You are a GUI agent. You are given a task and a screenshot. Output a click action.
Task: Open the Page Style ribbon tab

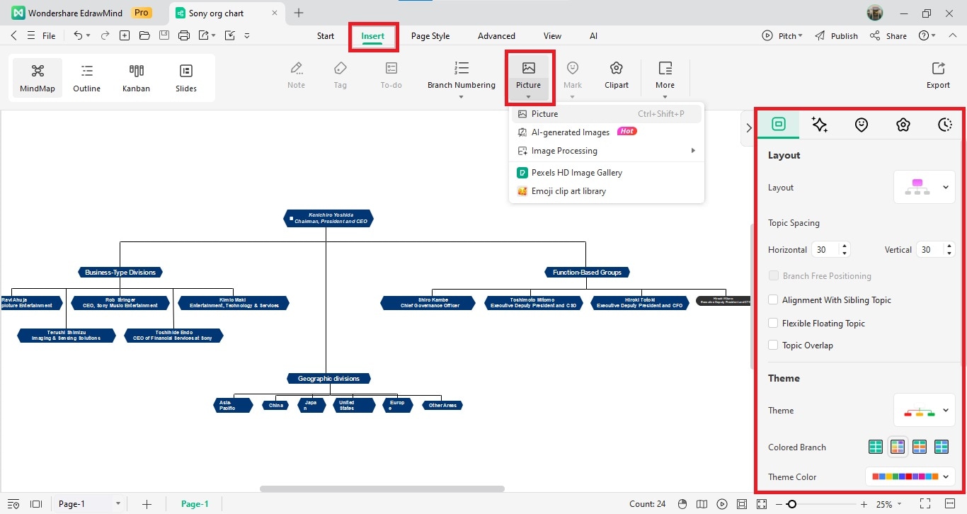(x=430, y=36)
